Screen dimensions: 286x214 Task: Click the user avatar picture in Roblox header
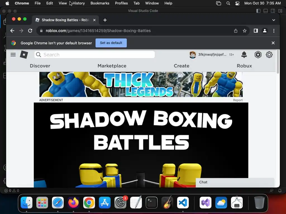193,55
